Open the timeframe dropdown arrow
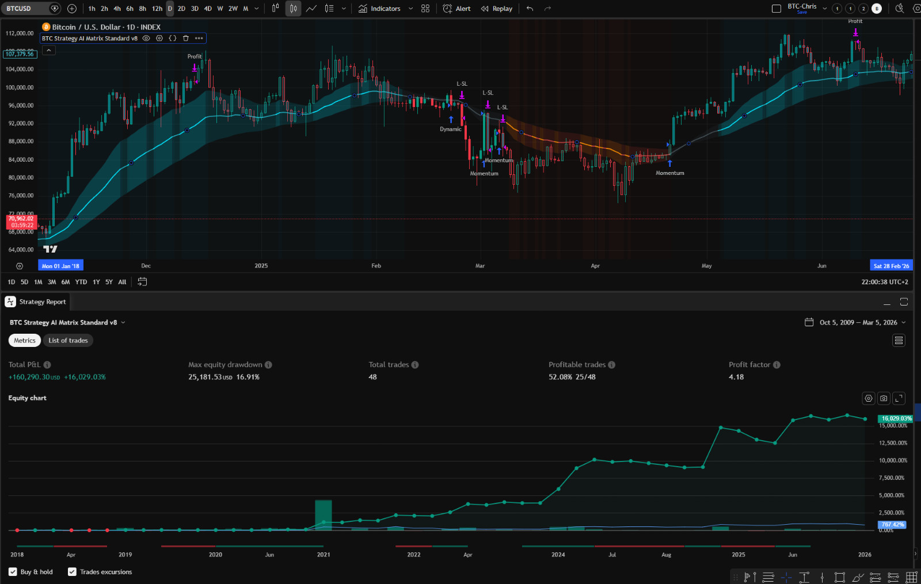Viewport: 921px width, 584px height. tap(257, 9)
